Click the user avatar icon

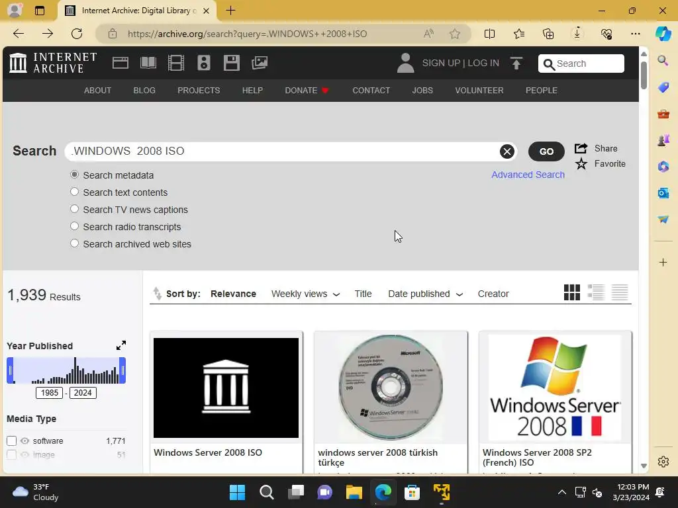coord(405,63)
